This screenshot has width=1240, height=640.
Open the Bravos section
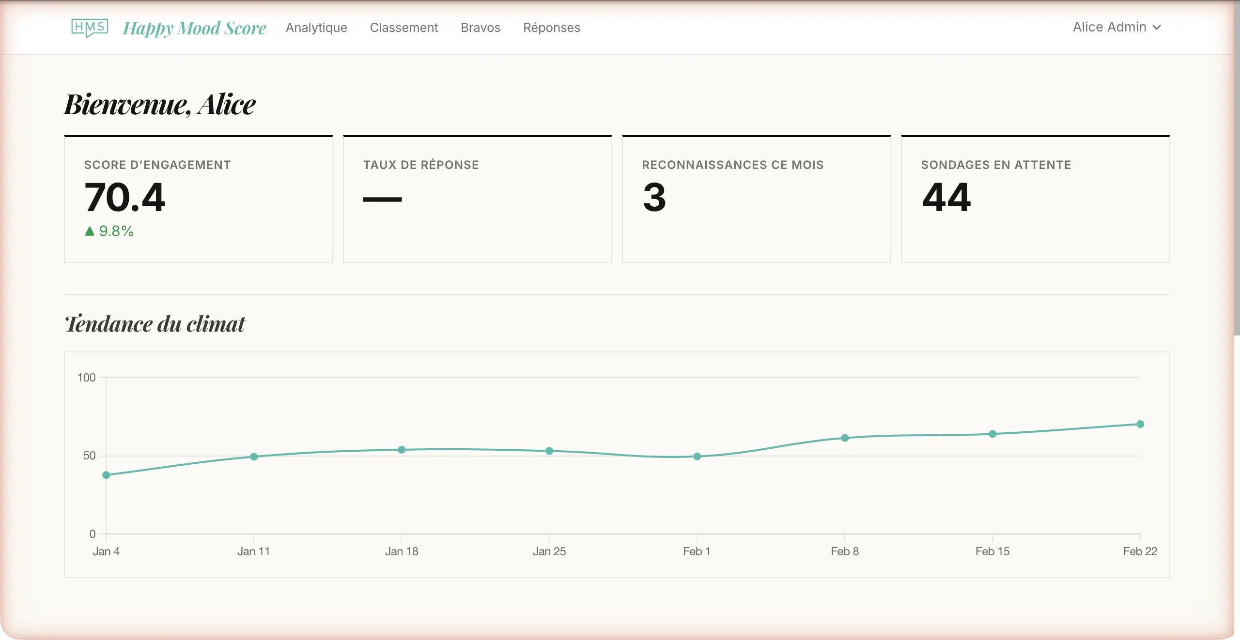point(480,28)
